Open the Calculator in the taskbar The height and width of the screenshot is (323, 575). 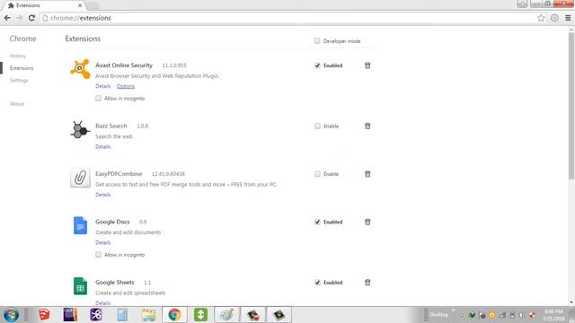click(x=122, y=315)
